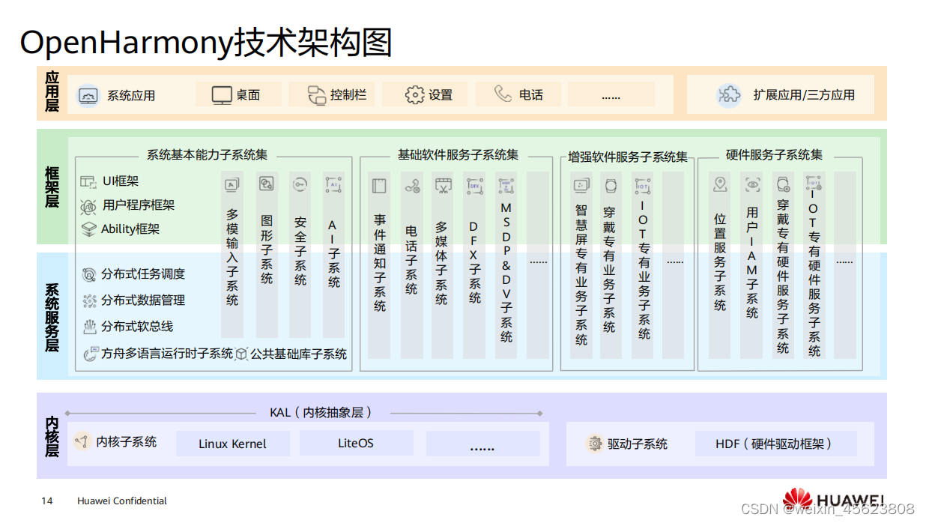Expand the ...... box beside LiteOS
Image resolution: width=926 pixels, height=523 pixels.
tap(483, 443)
